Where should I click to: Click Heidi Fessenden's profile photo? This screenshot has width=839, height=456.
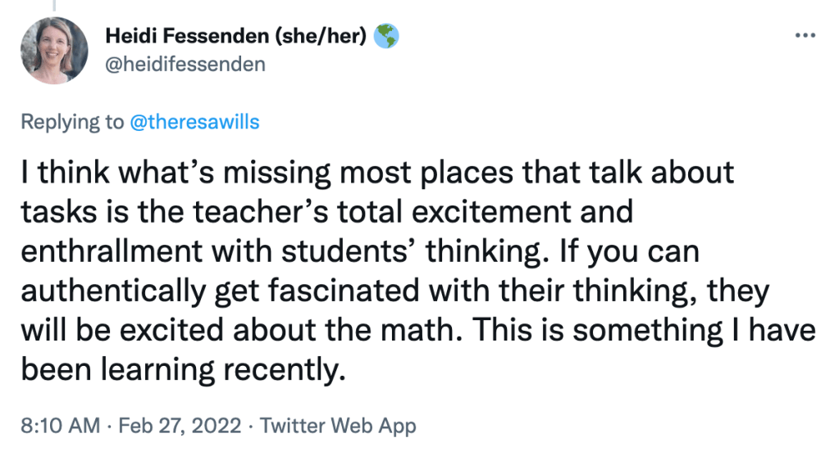coord(53,49)
